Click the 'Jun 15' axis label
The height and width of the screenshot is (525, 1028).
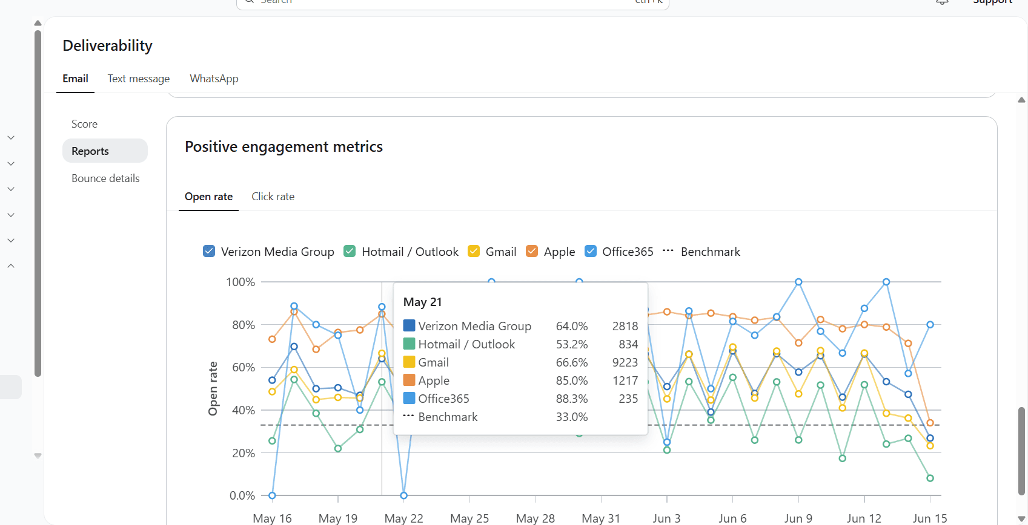pos(930,518)
